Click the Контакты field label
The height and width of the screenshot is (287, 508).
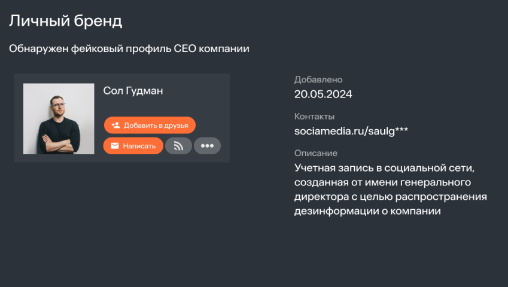pos(314,117)
